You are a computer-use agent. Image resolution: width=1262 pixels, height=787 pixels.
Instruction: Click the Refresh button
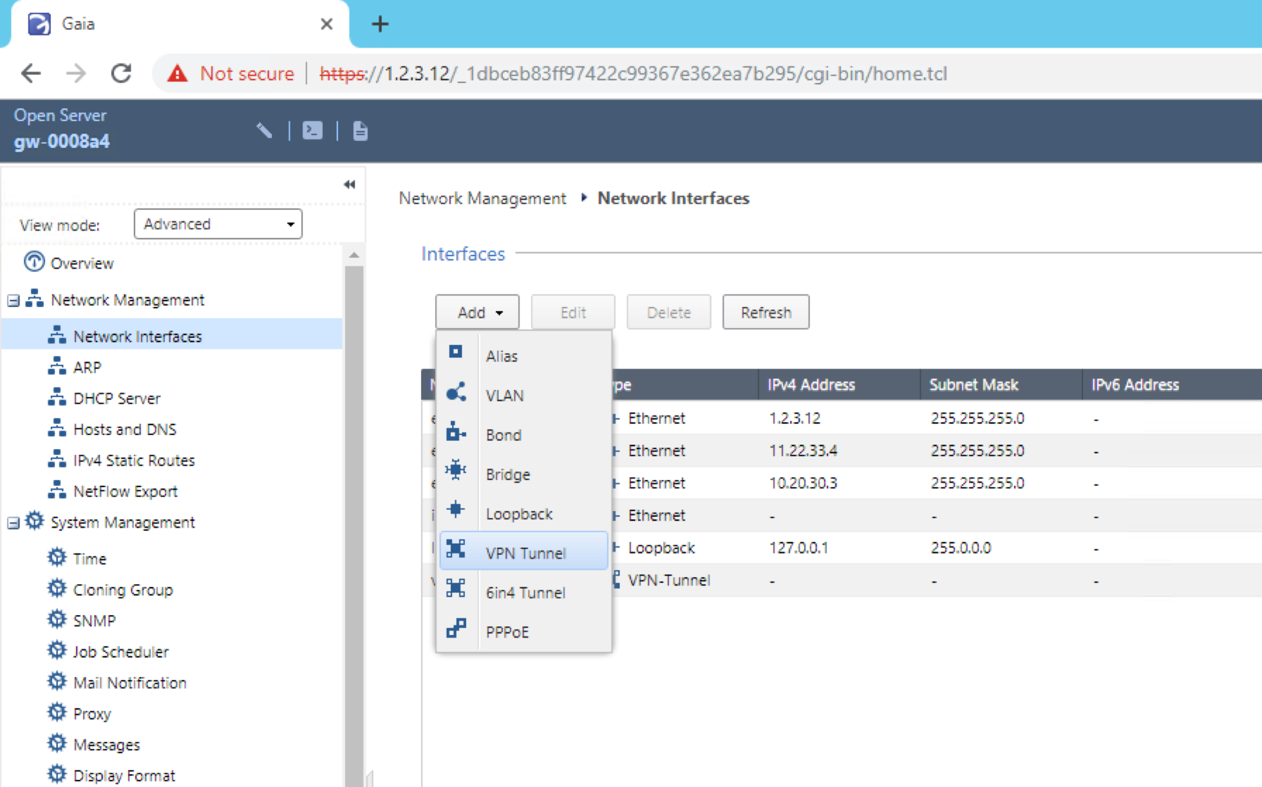[766, 312]
